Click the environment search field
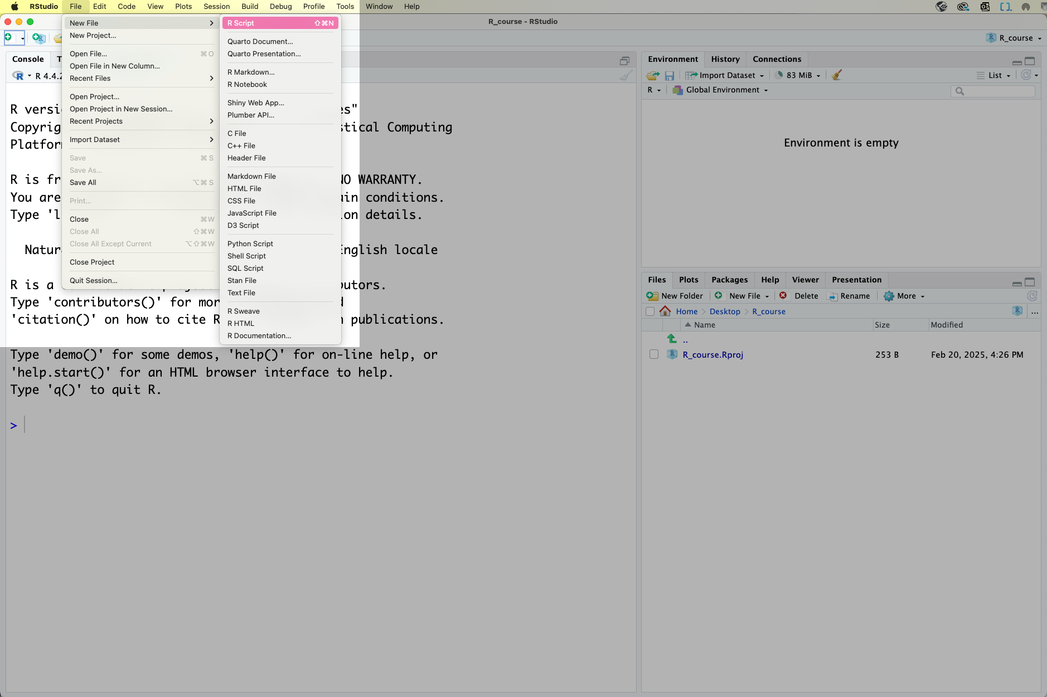 pyautogui.click(x=993, y=91)
